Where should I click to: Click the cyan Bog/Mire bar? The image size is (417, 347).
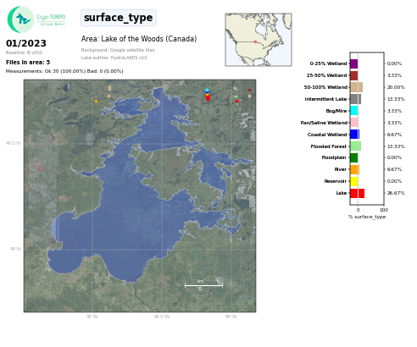(x=354, y=111)
